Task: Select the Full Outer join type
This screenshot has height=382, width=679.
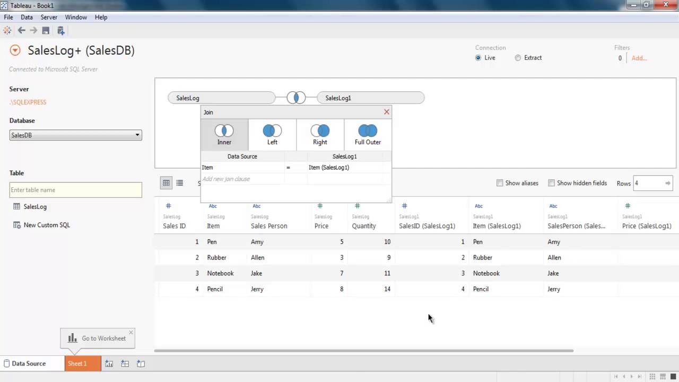Action: click(x=368, y=135)
